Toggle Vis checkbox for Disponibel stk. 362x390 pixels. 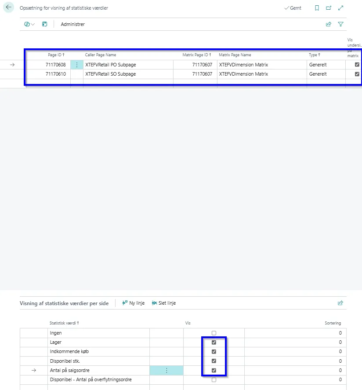tap(214, 361)
